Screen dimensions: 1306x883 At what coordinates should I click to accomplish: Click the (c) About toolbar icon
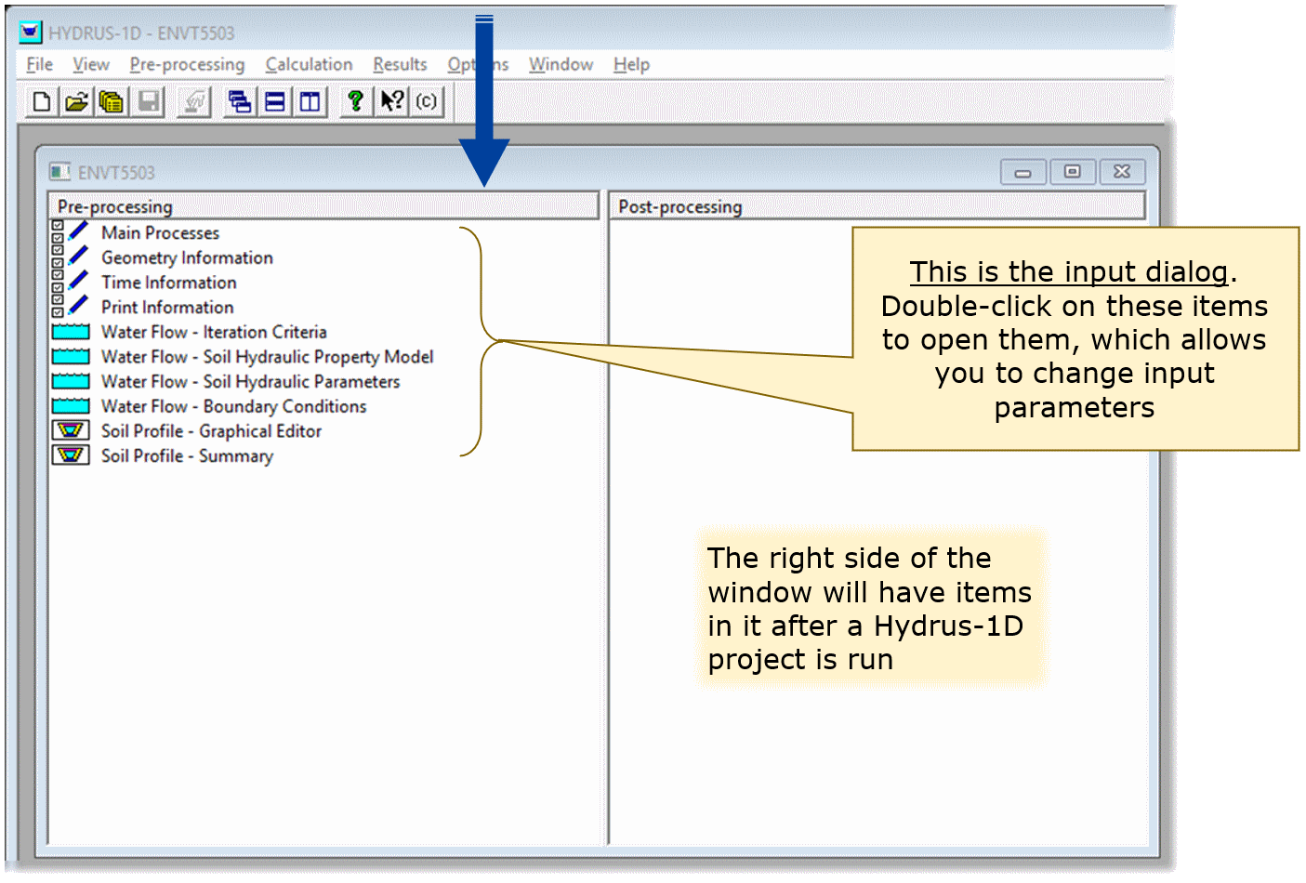coord(427,101)
